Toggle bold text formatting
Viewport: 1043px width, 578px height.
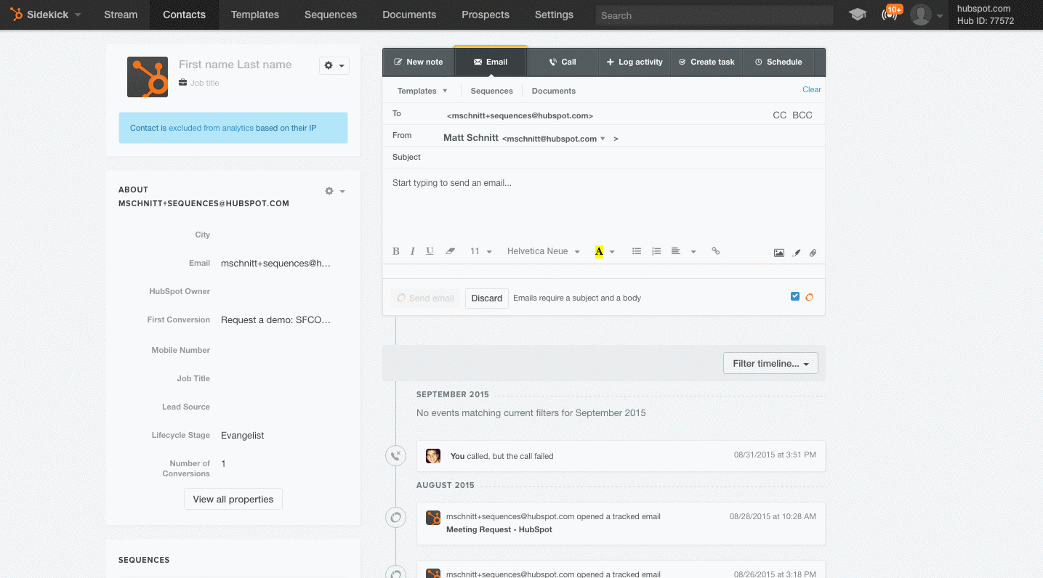[396, 251]
